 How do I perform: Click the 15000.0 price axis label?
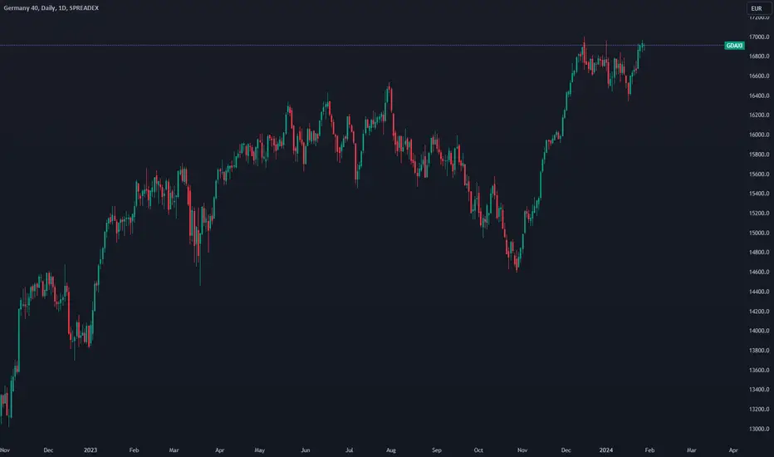(759, 233)
